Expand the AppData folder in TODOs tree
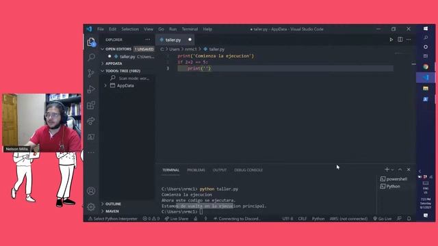Viewport: 438px width, 246px height. pos(105,85)
